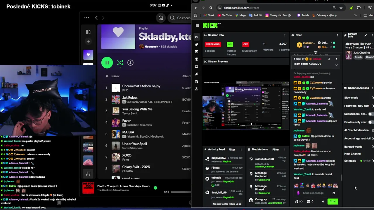Open Mod Actions Filter
Screen dimensions: 374x210
pyautogui.click(x=276, y=150)
